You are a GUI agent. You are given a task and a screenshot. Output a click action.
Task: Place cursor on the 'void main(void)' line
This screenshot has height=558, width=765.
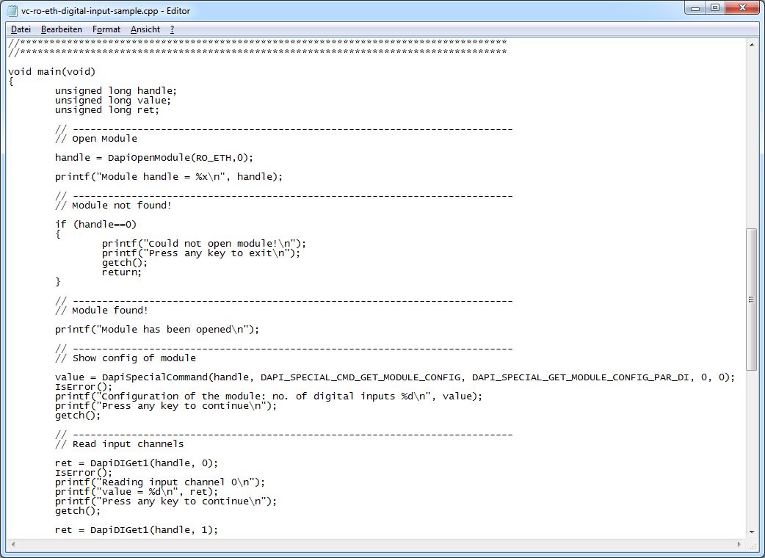coord(52,72)
